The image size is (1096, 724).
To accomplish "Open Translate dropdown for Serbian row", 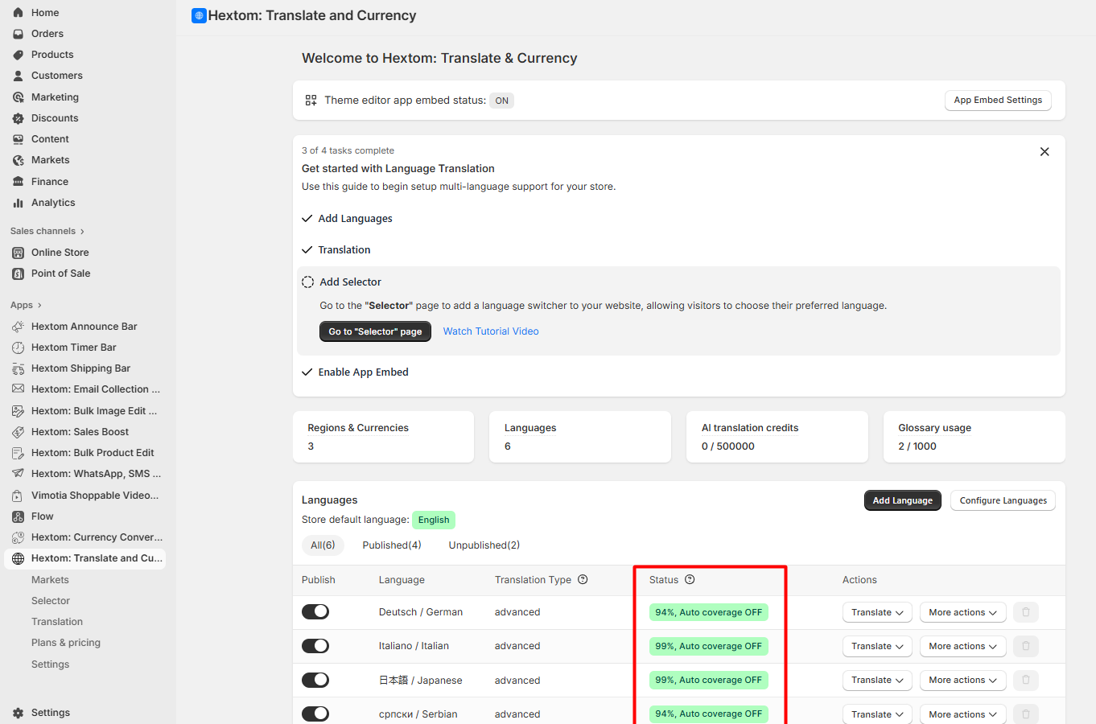I will coord(877,714).
